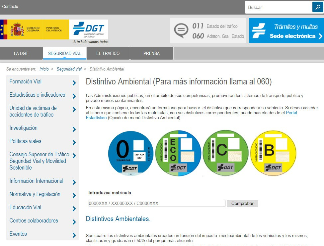Click the Contacto link

(10, 6)
